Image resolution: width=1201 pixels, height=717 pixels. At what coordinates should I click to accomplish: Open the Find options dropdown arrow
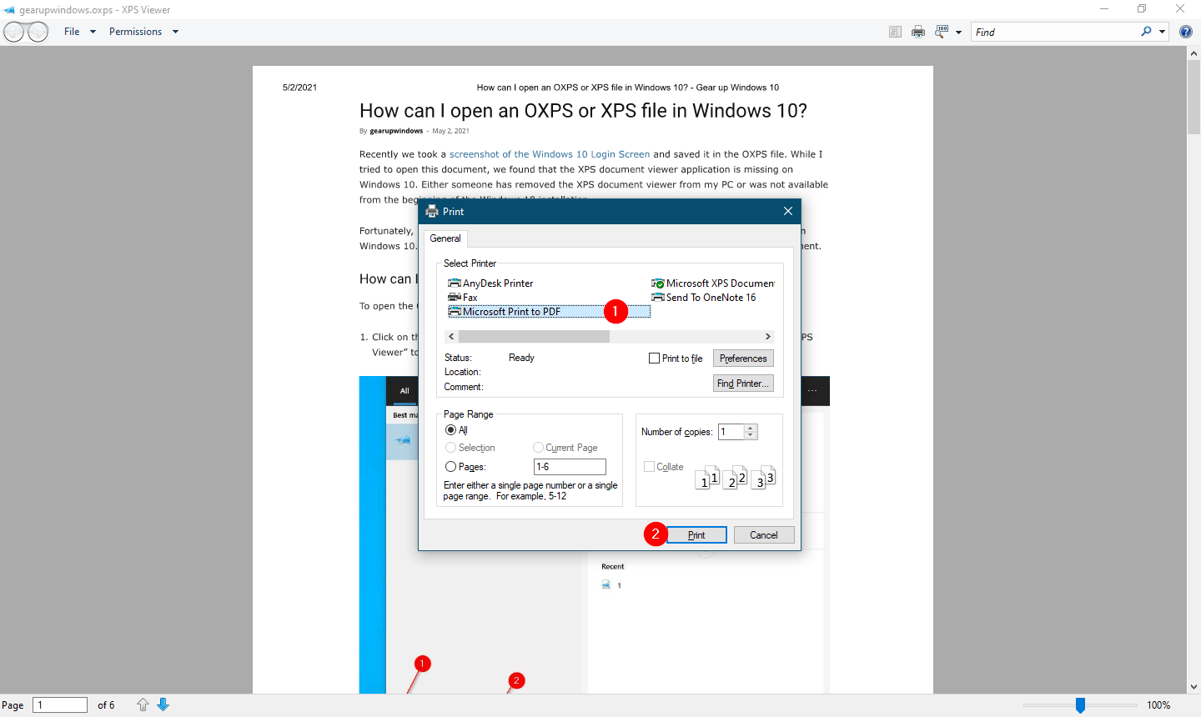(x=1159, y=31)
